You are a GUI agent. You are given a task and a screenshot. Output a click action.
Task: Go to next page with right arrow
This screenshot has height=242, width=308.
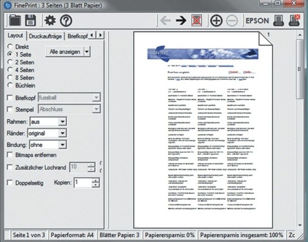point(181,21)
